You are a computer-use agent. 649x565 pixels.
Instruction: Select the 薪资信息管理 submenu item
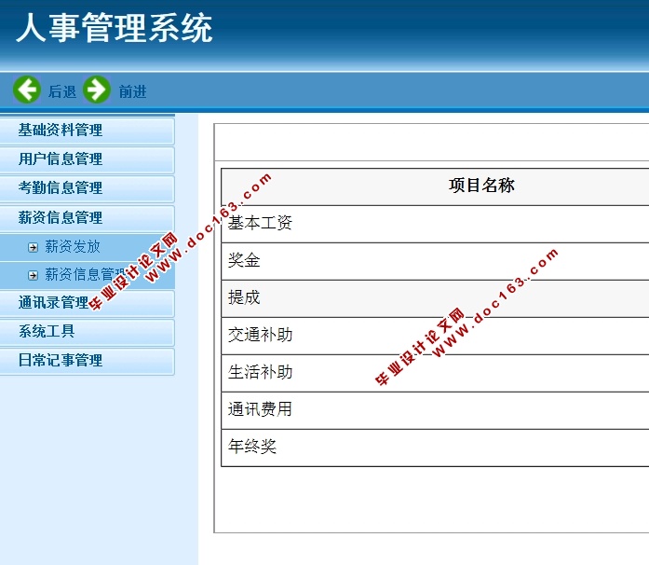click(86, 275)
